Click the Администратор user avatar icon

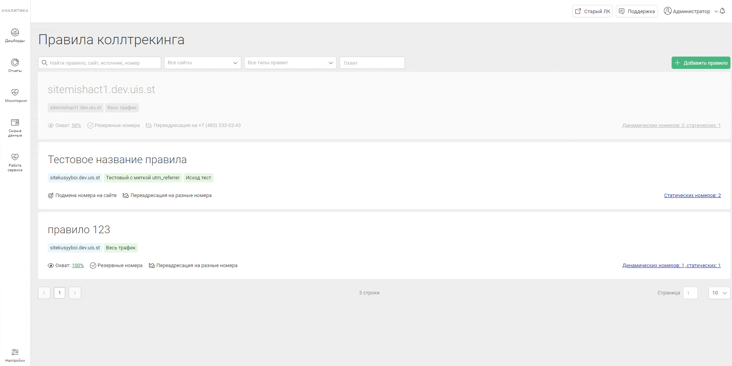click(x=668, y=11)
